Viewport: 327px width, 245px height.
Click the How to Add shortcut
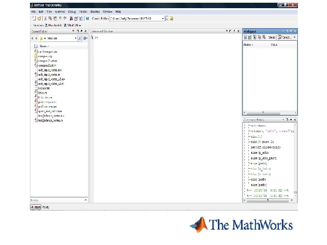tap(54, 25)
